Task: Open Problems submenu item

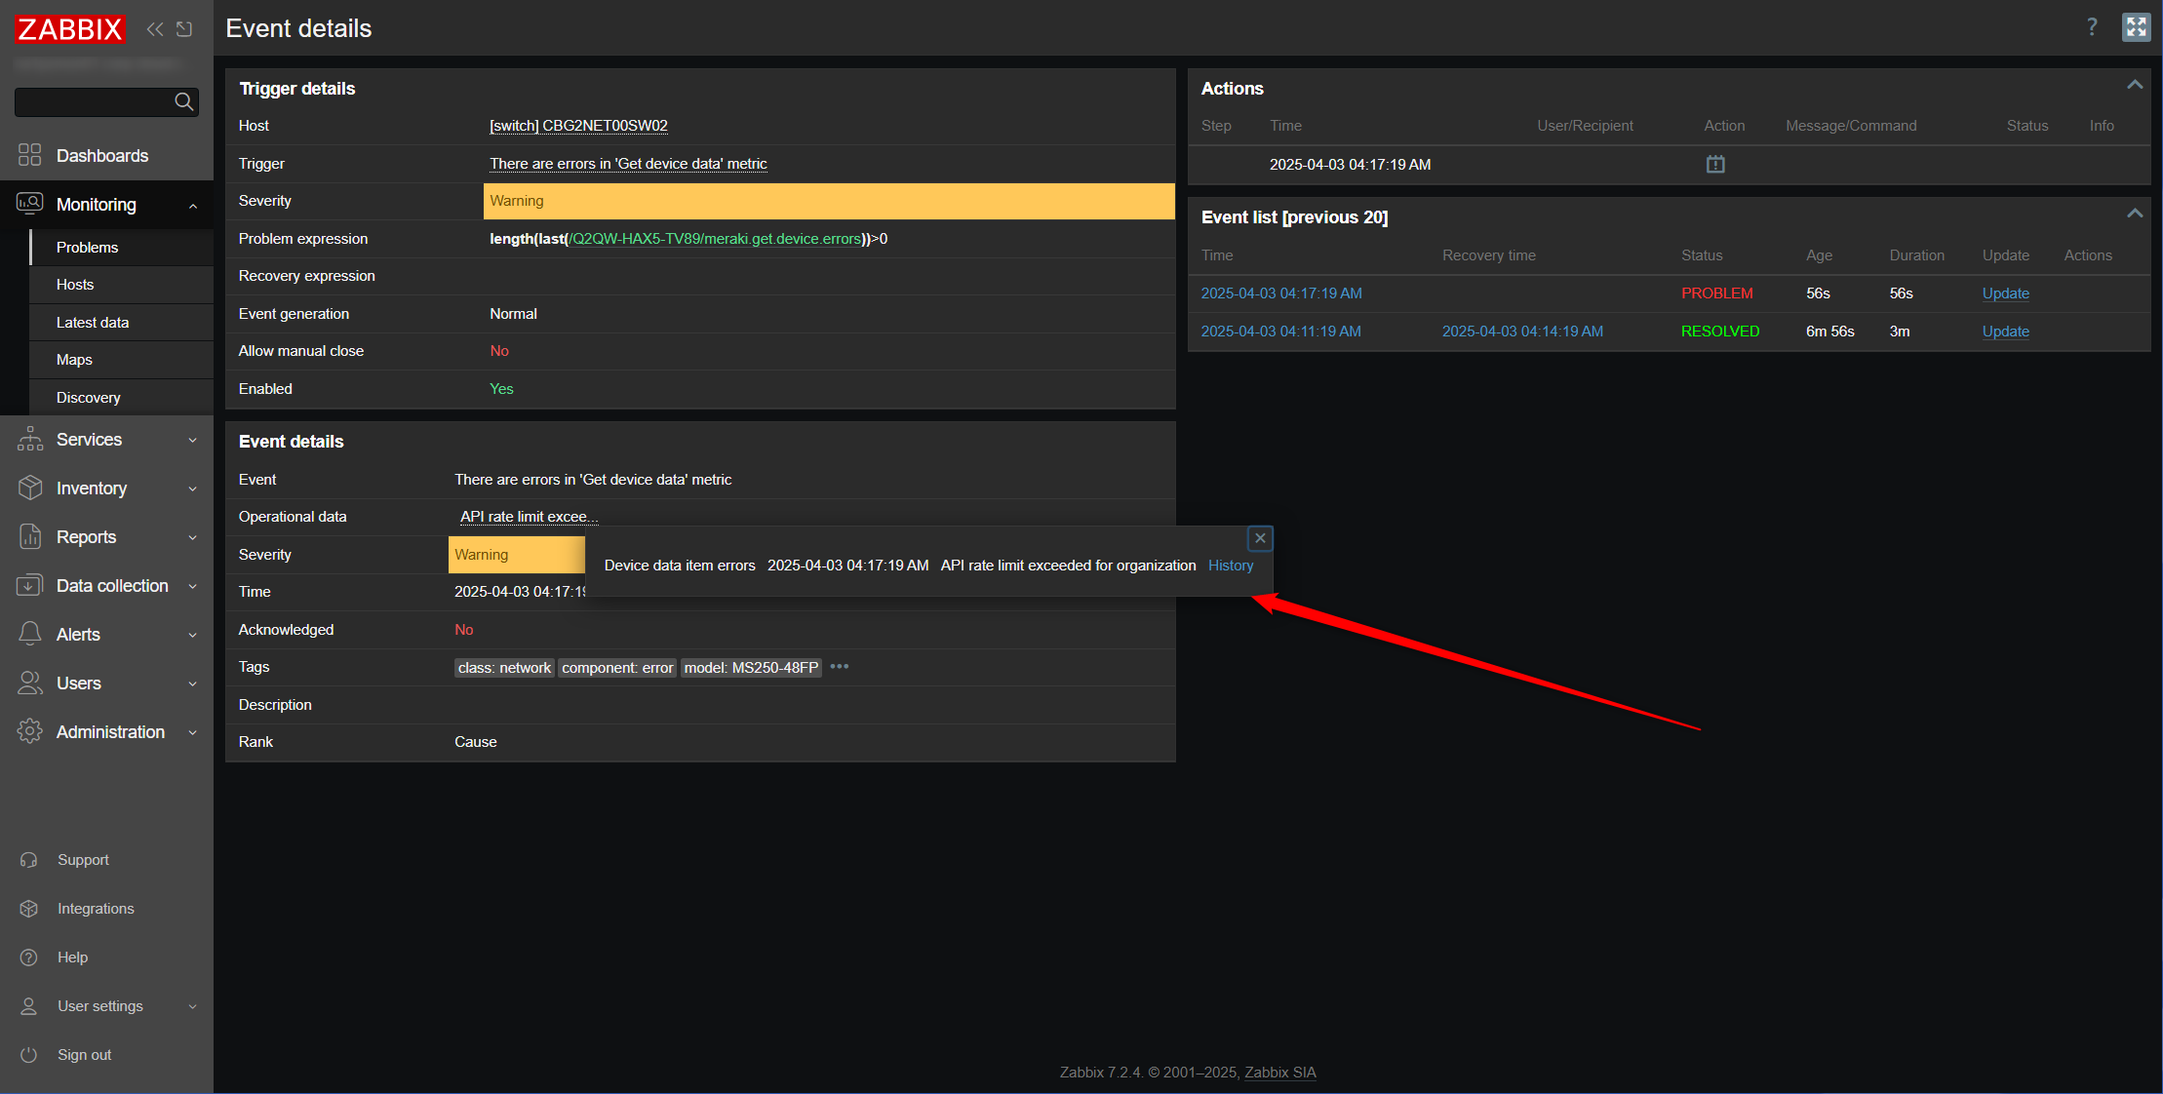Action: coord(87,248)
